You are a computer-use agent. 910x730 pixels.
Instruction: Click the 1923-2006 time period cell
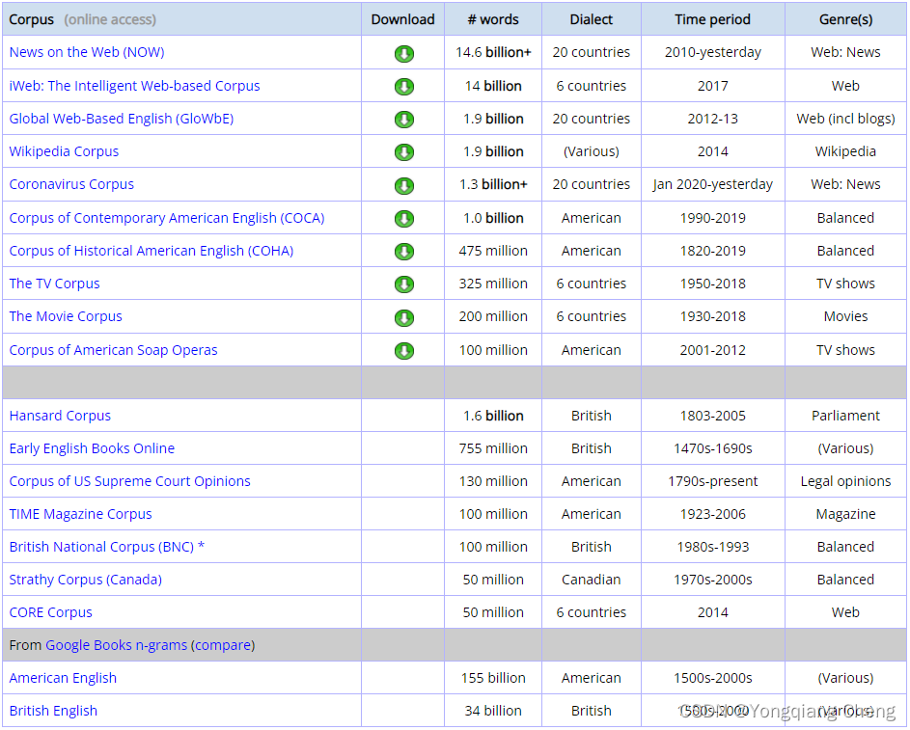713,514
